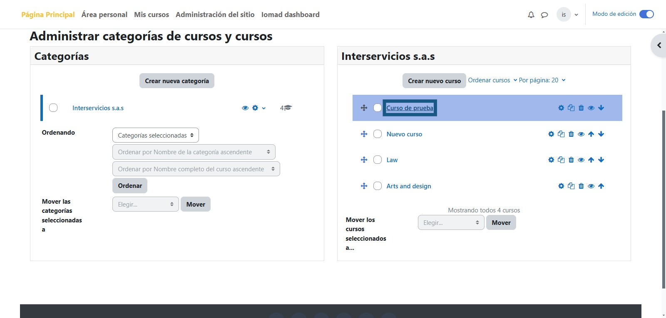
Task: Open Administración del sitio menu
Action: (x=215, y=15)
